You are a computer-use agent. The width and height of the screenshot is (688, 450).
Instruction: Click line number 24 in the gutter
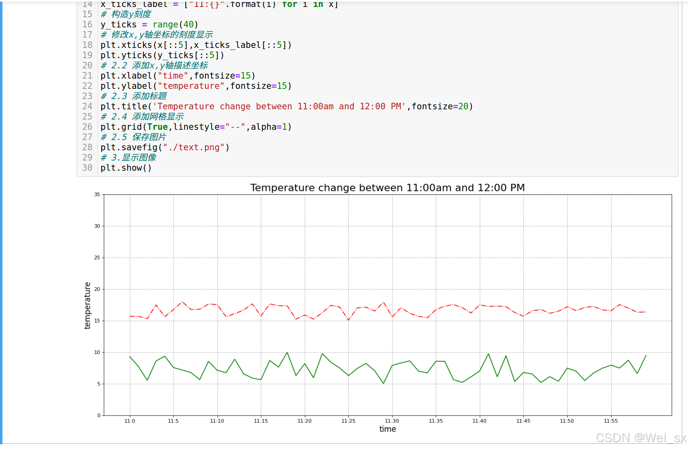pos(87,106)
